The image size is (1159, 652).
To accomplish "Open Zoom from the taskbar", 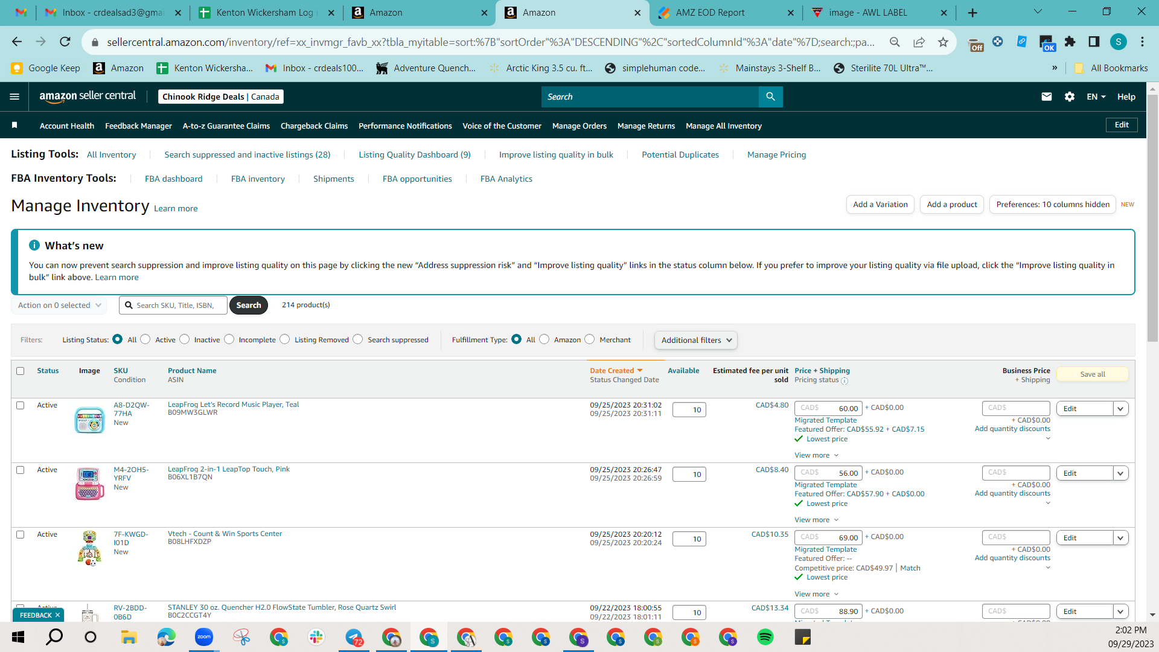I will pyautogui.click(x=204, y=637).
